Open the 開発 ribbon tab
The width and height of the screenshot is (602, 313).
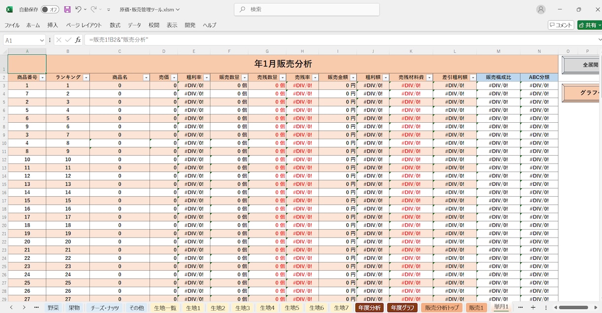(x=190, y=25)
